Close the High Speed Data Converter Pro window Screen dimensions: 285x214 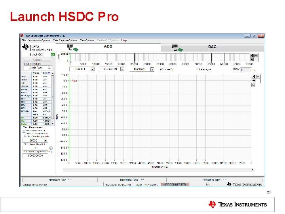coord(261,36)
